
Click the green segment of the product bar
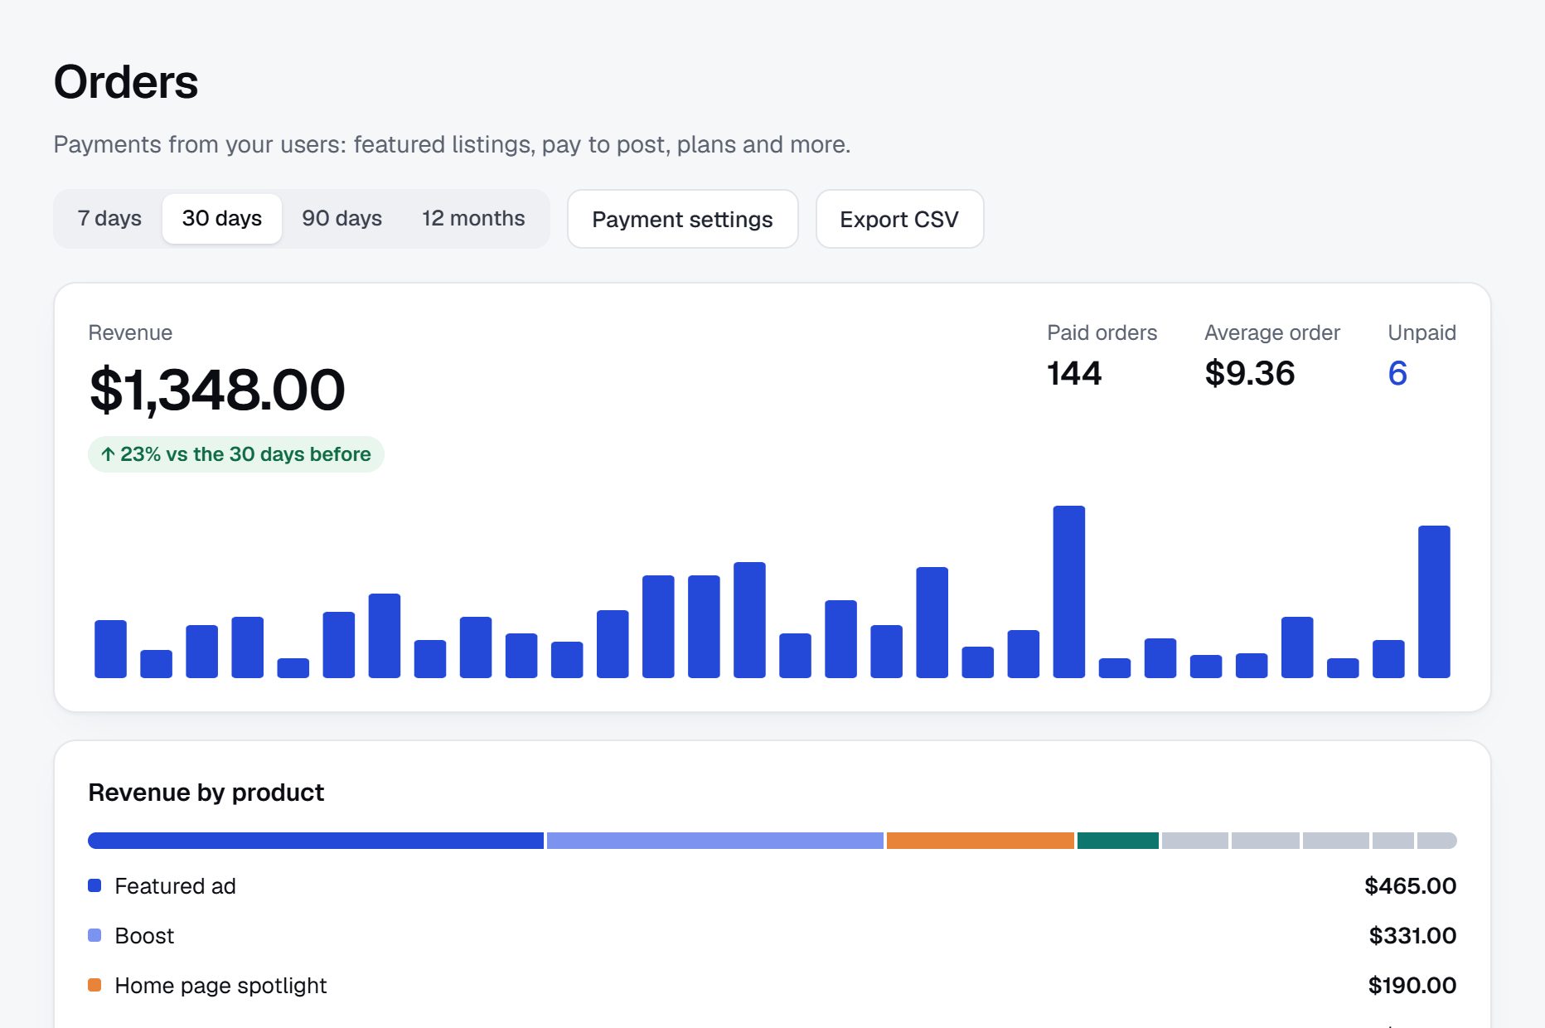pyautogui.click(x=1118, y=841)
